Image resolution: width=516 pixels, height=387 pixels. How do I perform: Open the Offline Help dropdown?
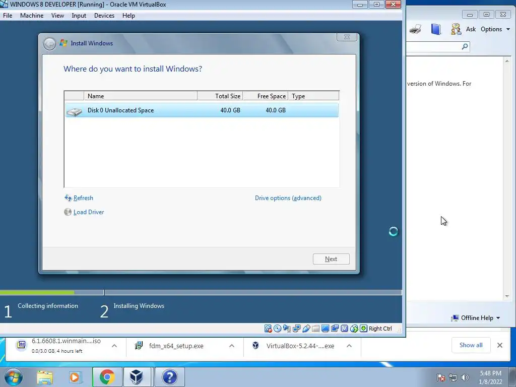pyautogui.click(x=476, y=318)
